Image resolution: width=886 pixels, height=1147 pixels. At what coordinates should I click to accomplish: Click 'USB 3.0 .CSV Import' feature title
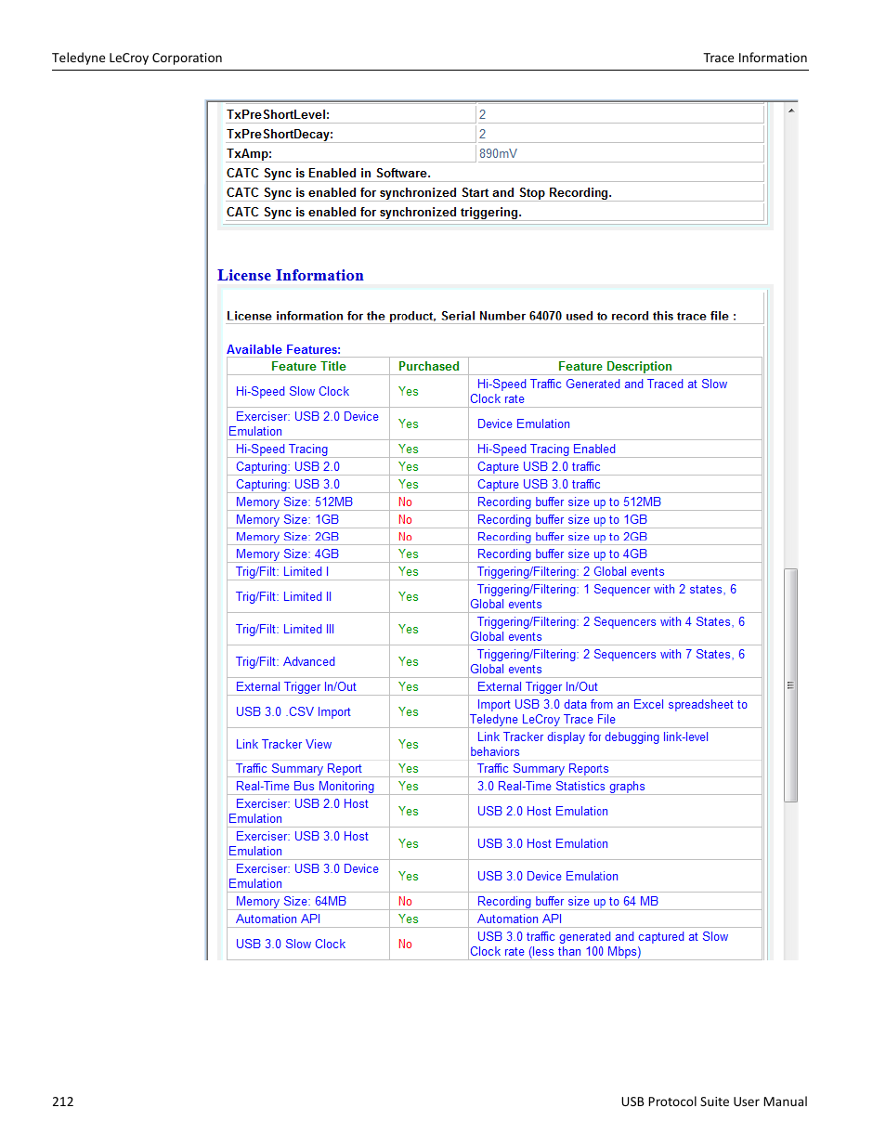click(x=293, y=712)
